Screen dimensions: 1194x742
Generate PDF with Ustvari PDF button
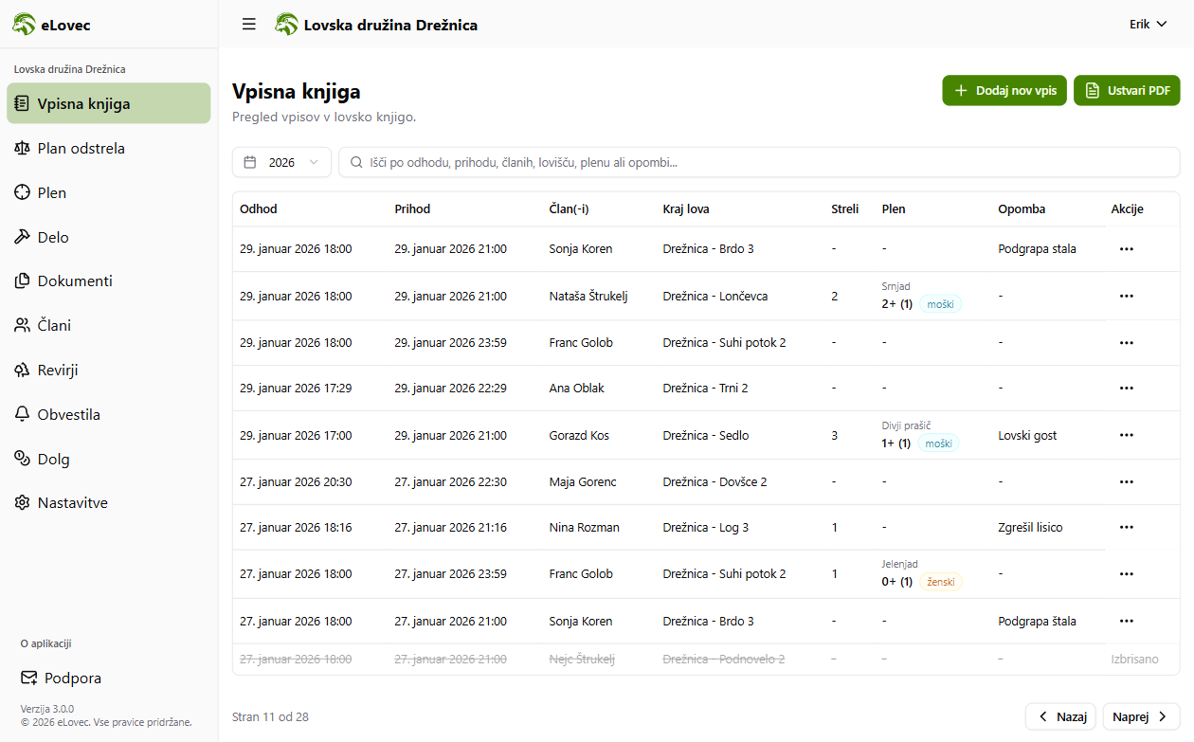point(1126,91)
